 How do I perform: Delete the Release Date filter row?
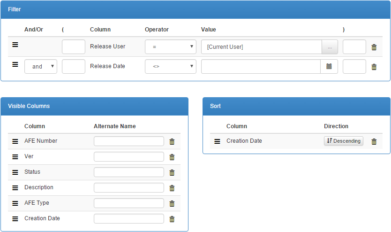click(x=374, y=67)
